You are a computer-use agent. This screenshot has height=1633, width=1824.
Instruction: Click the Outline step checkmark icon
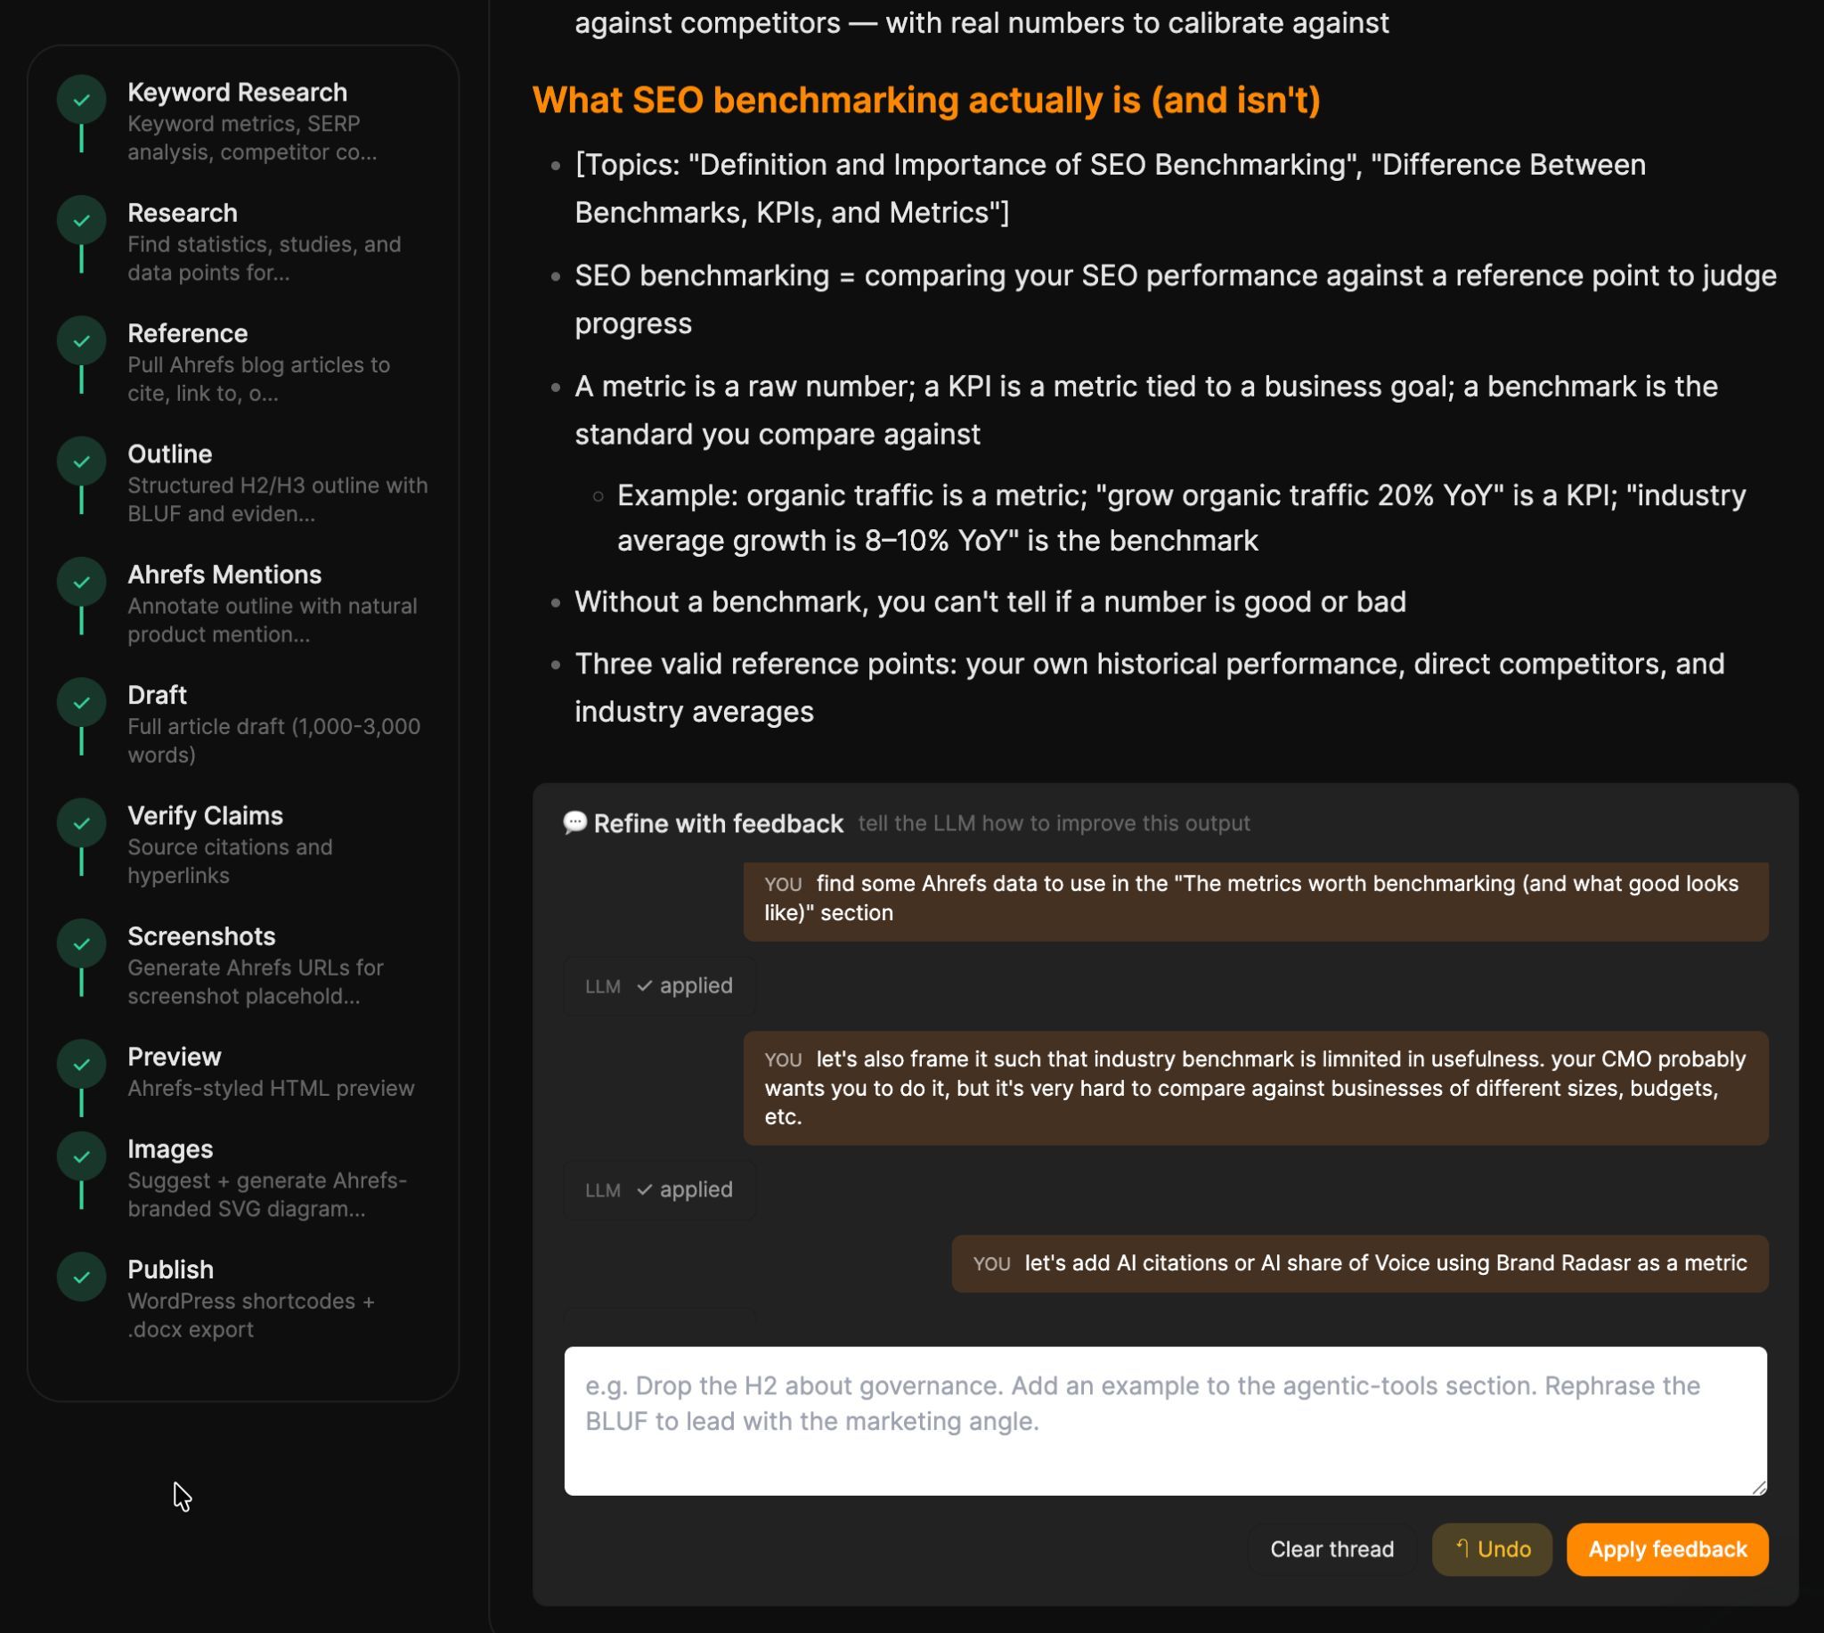pos(82,461)
